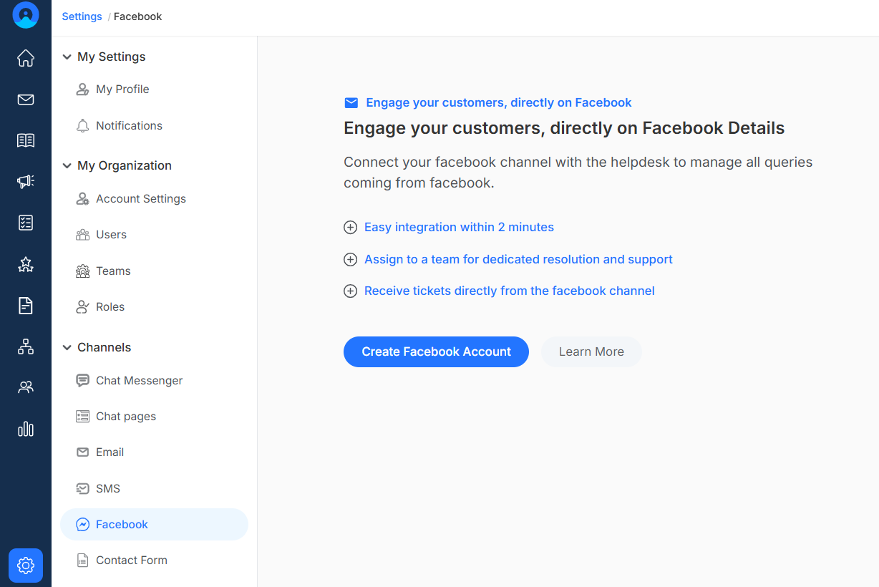Select Chat pages channel label
The width and height of the screenshot is (879, 587).
[x=126, y=417]
